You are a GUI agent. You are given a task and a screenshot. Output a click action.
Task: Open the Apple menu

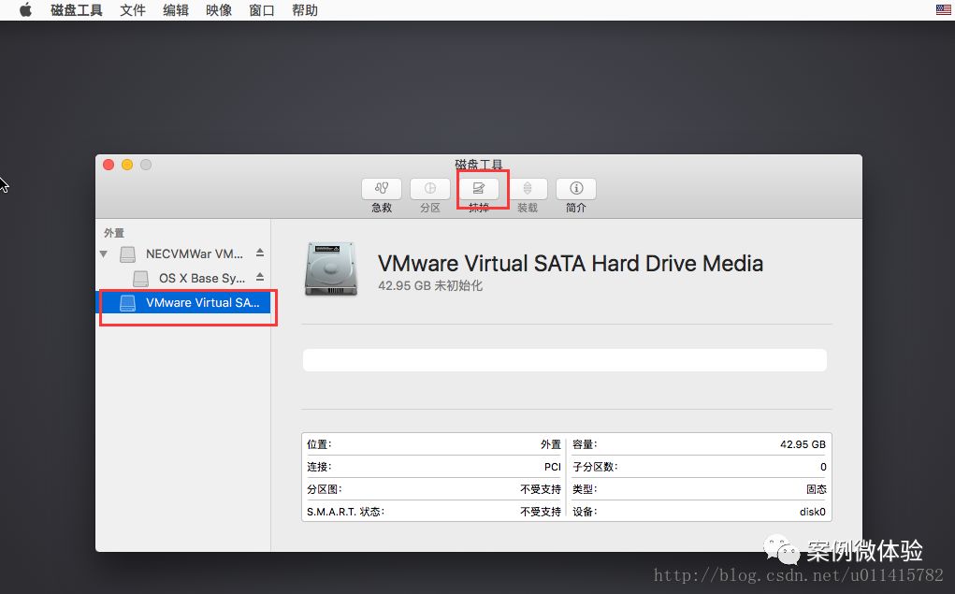pos(25,10)
